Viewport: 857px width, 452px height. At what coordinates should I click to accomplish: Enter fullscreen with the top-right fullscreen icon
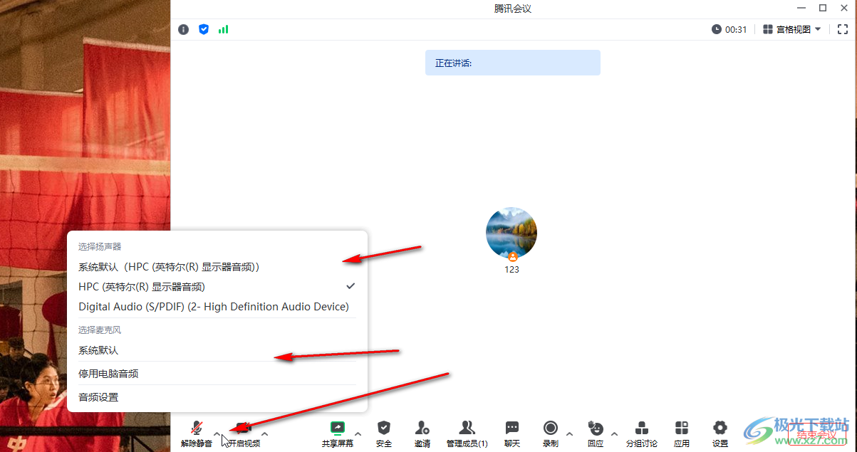coord(843,29)
